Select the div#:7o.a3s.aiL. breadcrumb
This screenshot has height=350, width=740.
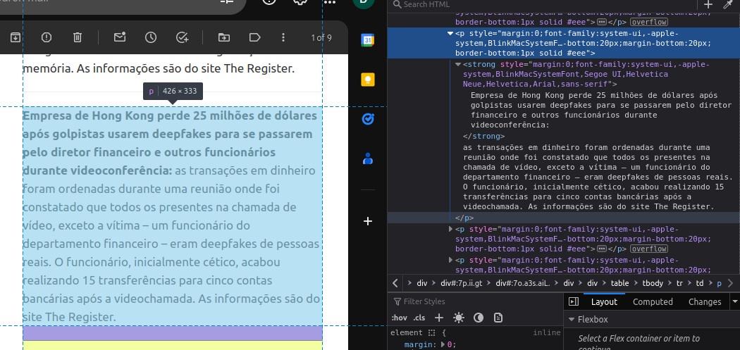point(522,284)
